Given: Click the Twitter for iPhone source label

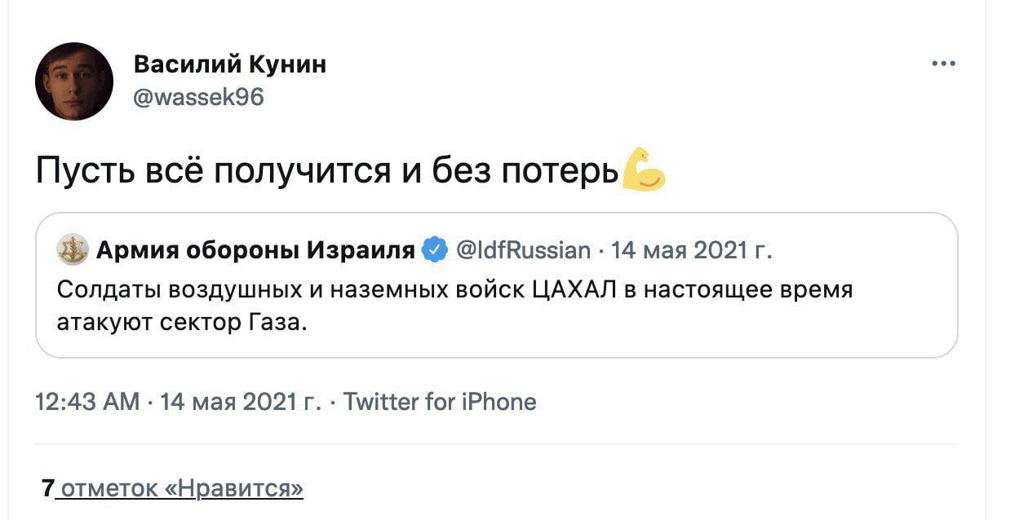Looking at the screenshot, I should (x=440, y=402).
